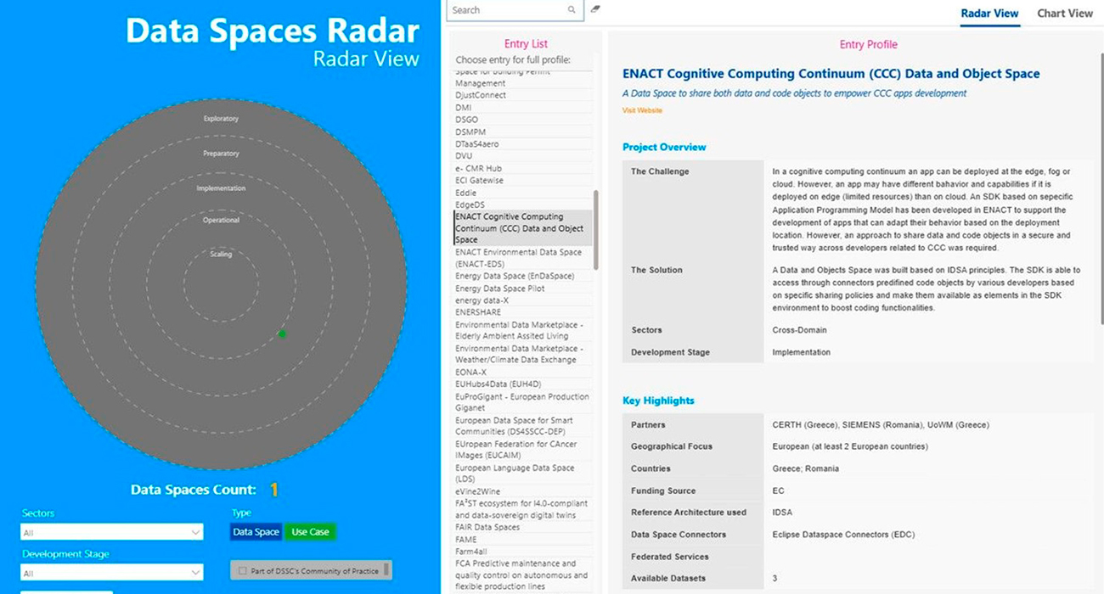This screenshot has width=1104, height=594.
Task: Tick Part of DSSC's Community of Practice checkbox
Action: (x=243, y=571)
